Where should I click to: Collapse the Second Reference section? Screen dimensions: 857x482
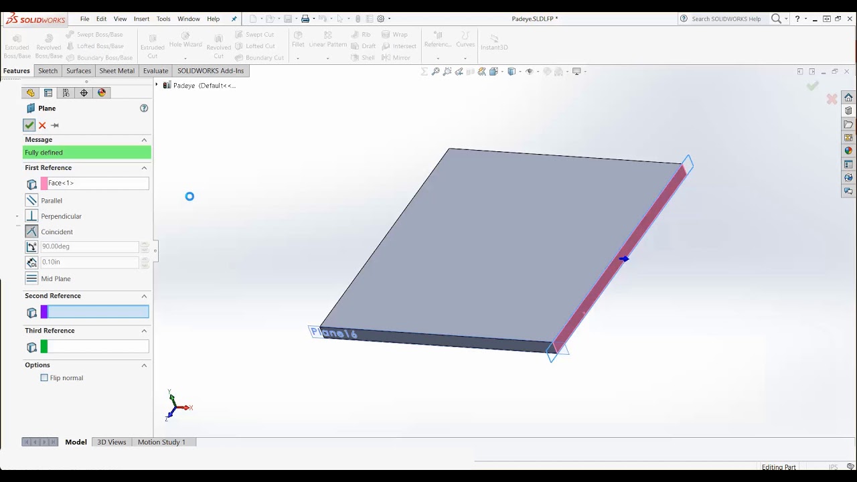tap(144, 296)
